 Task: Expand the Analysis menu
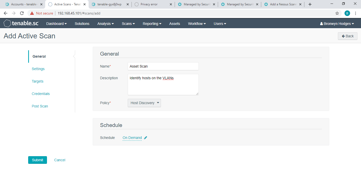[106, 24]
